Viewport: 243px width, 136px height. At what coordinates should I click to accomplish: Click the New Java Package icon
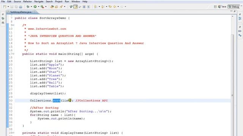tap(52, 7)
